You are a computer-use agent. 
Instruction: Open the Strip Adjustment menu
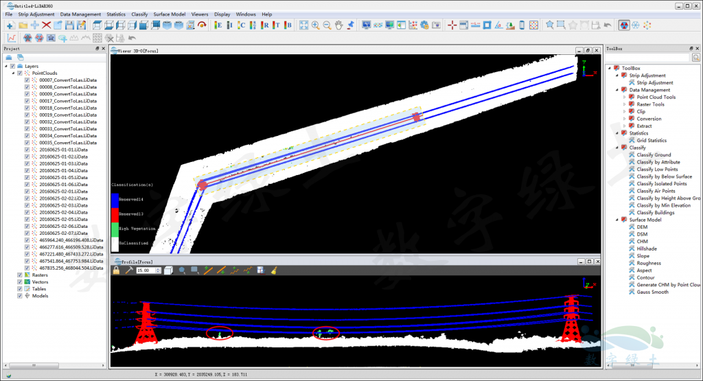(x=36, y=14)
